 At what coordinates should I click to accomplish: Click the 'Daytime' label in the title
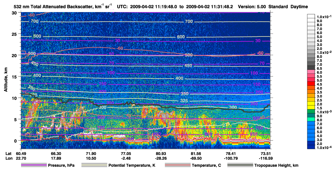point(299,7)
